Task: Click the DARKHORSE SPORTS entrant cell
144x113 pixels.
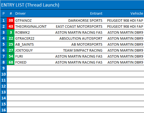Action: coord(85,20)
